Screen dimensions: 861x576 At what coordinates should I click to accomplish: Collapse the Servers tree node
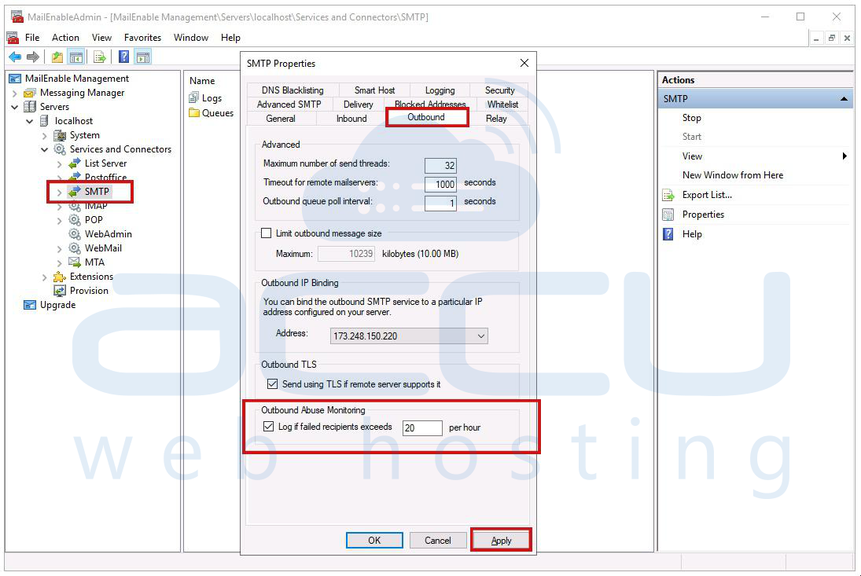pos(15,107)
